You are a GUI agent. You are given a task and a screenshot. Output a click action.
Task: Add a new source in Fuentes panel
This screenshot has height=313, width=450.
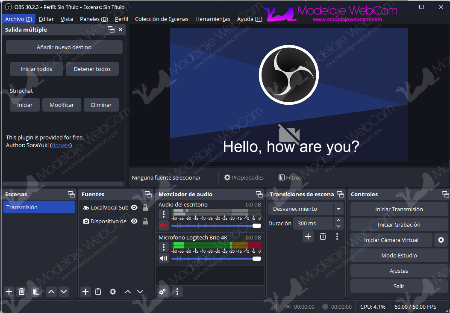tap(85, 292)
